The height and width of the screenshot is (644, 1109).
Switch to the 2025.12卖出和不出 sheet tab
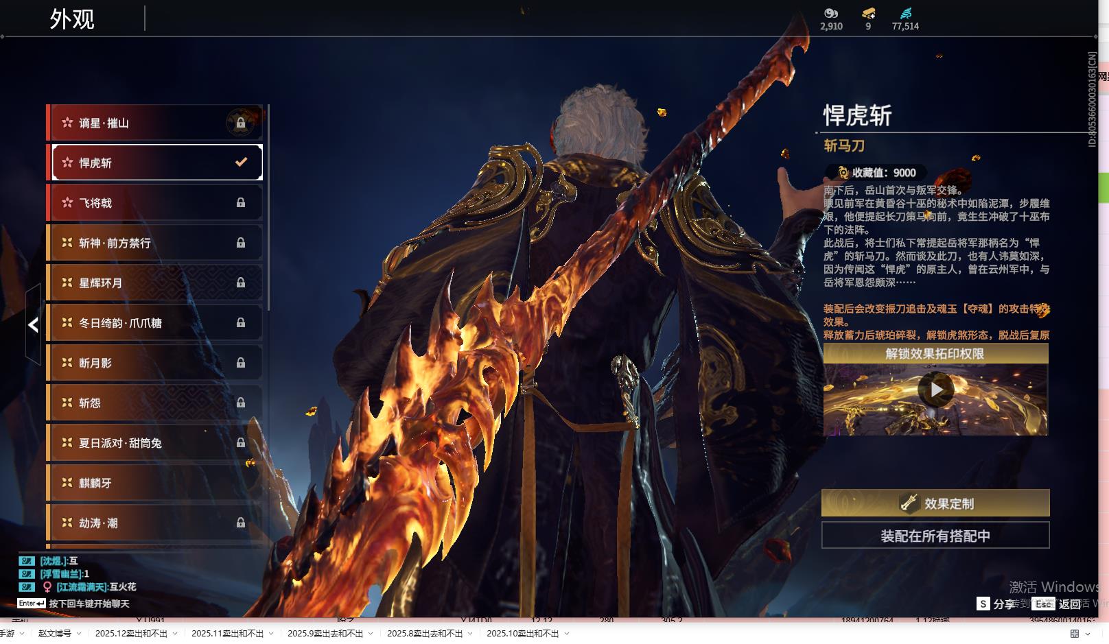[131, 634]
